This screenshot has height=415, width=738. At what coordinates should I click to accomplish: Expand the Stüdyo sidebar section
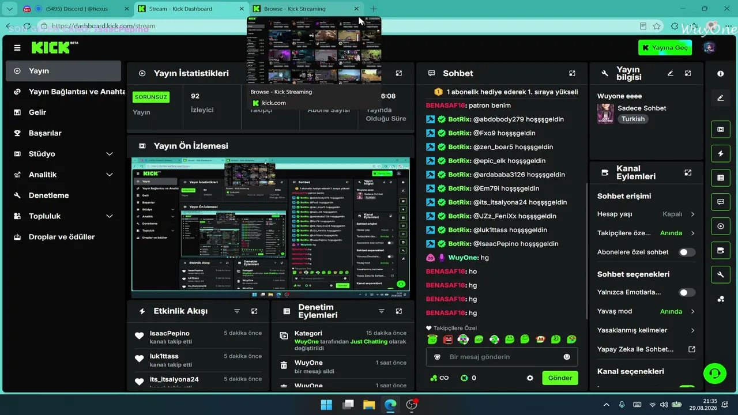[110, 154]
